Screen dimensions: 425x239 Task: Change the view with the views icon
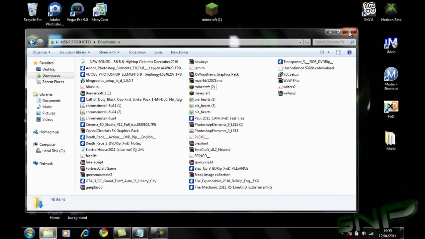[x=322, y=52]
